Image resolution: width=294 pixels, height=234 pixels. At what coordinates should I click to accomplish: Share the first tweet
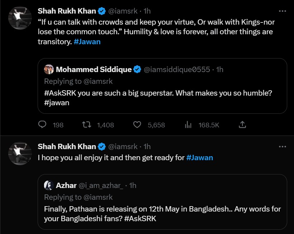click(242, 125)
